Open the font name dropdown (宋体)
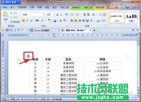Viewport: 141px width, 102px height. (x=44, y=15)
